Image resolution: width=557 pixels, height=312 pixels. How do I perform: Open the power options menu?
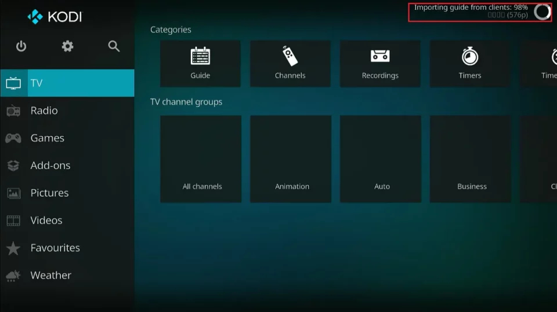[21, 46]
